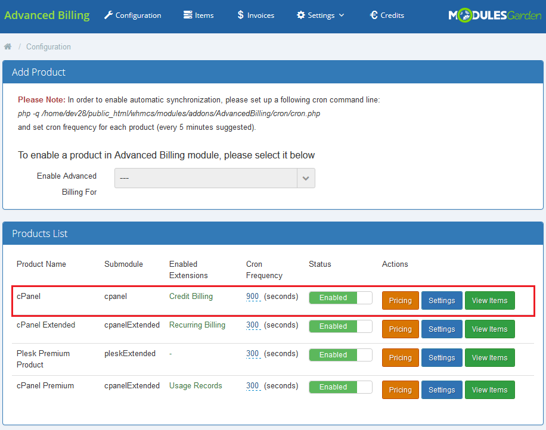Click the product select dropdown arrow
The height and width of the screenshot is (430, 546).
tap(306, 178)
